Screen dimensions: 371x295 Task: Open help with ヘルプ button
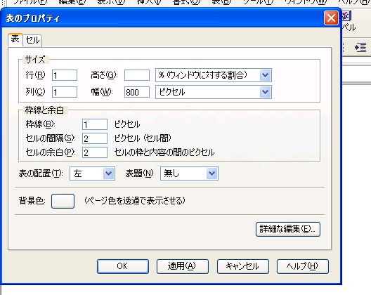tap(303, 266)
